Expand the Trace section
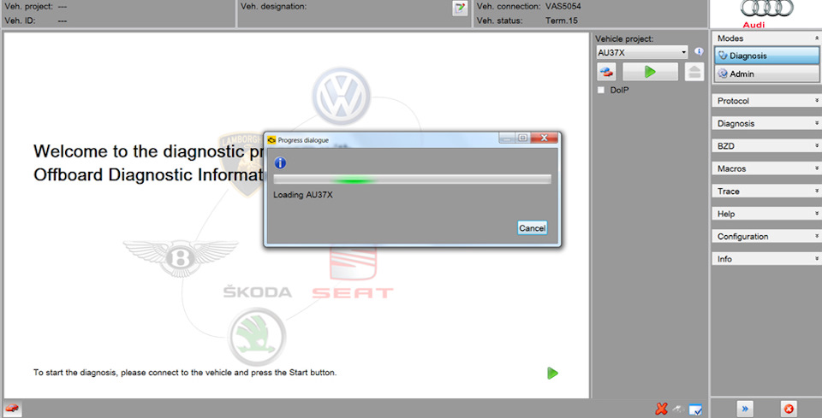 [x=766, y=191]
